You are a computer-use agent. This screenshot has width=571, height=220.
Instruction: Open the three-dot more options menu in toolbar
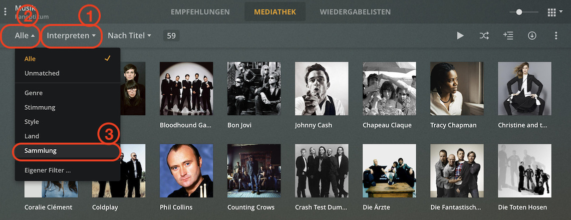click(555, 36)
